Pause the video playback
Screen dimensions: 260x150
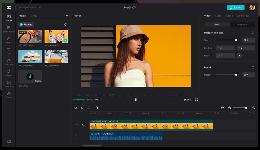(x=136, y=99)
